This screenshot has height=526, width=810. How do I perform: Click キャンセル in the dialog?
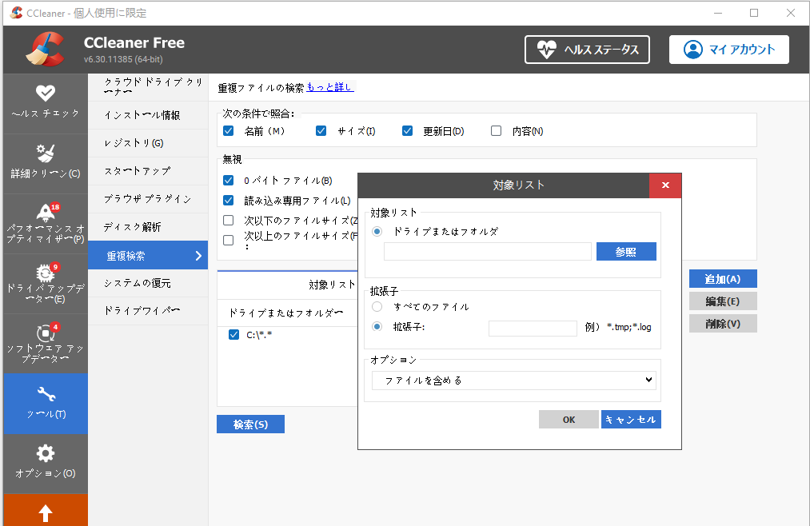coord(631,420)
